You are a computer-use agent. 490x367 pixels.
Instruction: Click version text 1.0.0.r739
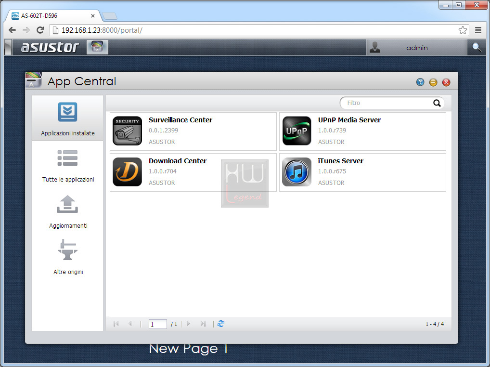click(332, 131)
